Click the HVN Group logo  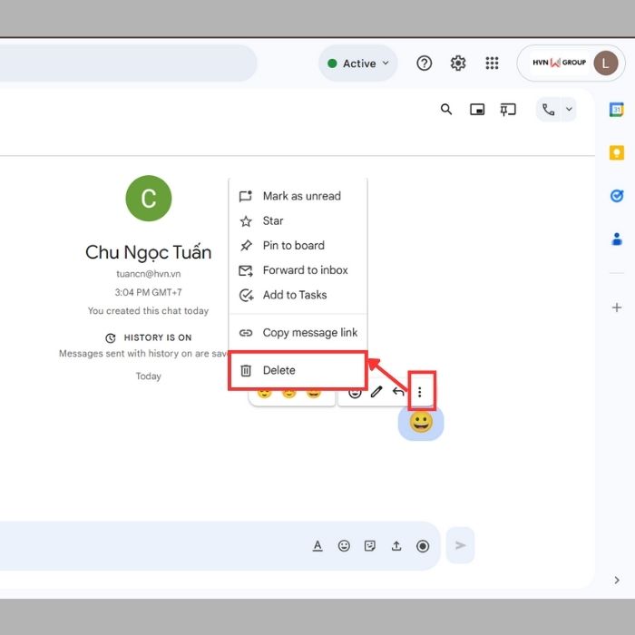click(x=560, y=63)
